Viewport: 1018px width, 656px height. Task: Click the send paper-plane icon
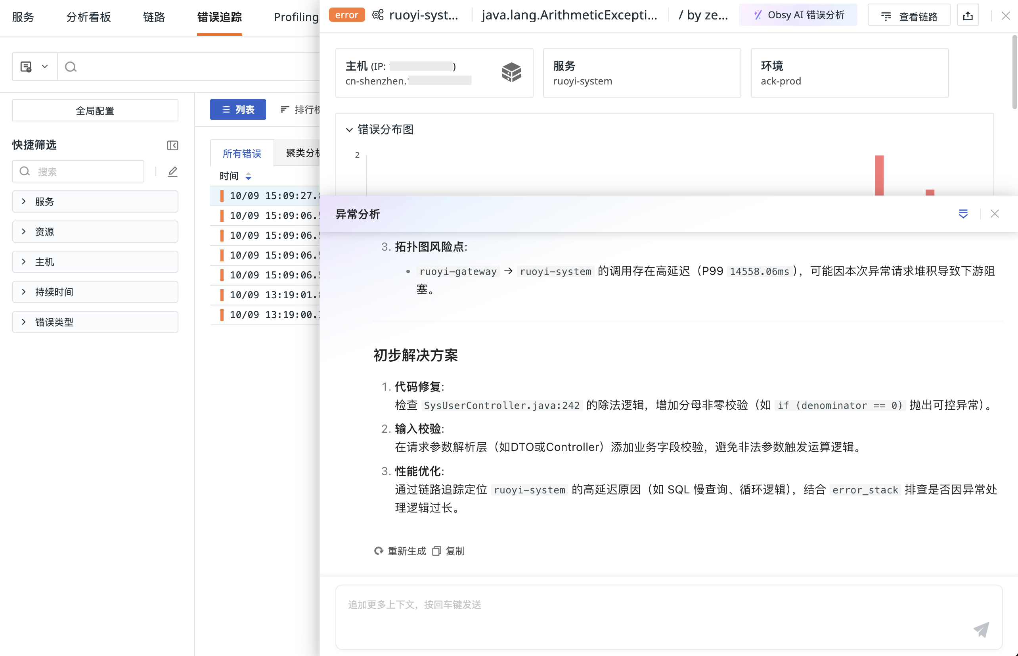pos(981,629)
